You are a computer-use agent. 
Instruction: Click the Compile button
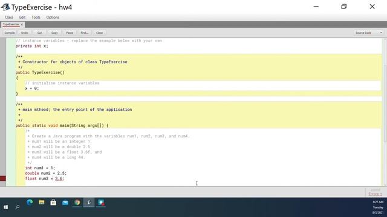(10, 33)
